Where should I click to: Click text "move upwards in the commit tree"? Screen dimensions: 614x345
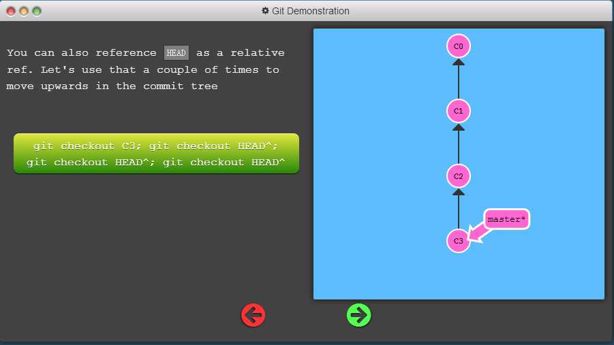(x=112, y=86)
